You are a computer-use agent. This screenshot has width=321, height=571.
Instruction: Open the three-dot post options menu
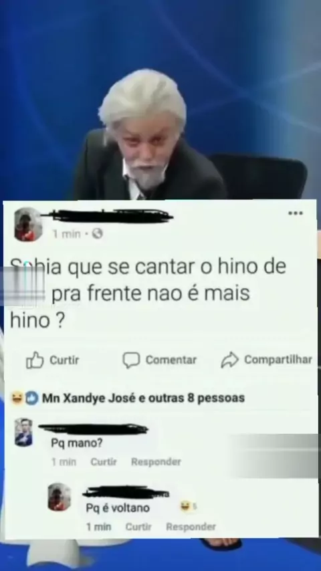tap(296, 213)
